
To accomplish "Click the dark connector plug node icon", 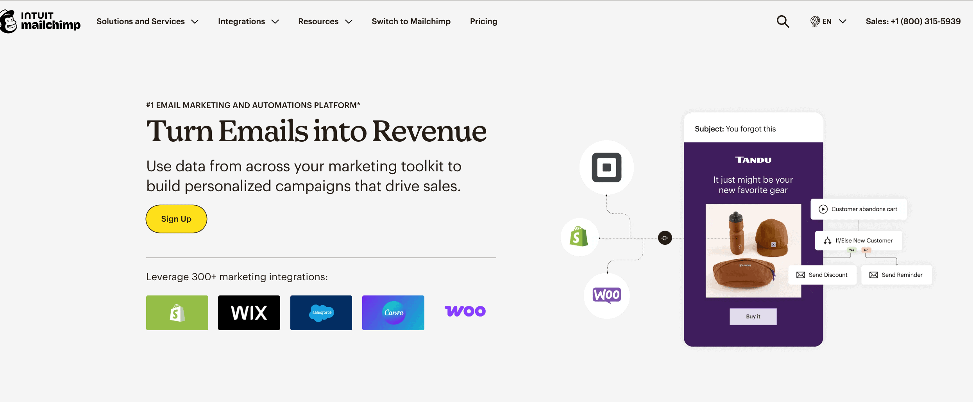I will click(x=665, y=238).
